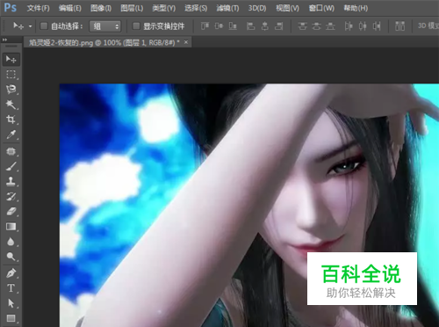Enable the 显示变换控件 checkbox
The width and height of the screenshot is (439, 327).
[x=136, y=26]
